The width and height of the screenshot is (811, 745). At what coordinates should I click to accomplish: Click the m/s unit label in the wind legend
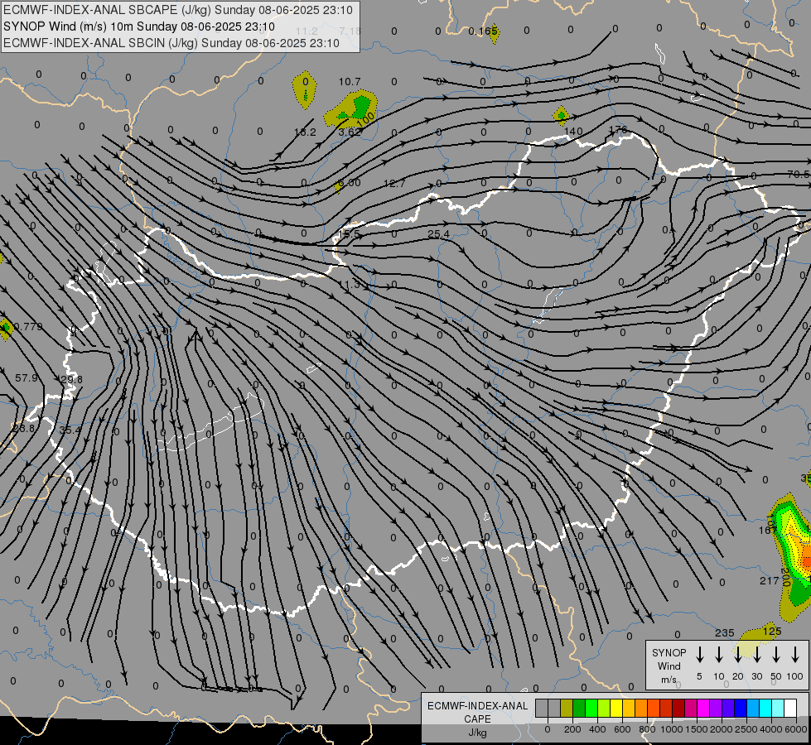click(x=669, y=680)
